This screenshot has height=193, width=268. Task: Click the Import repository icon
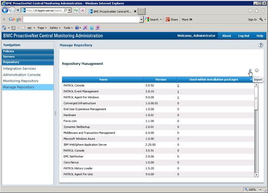click(x=250, y=71)
